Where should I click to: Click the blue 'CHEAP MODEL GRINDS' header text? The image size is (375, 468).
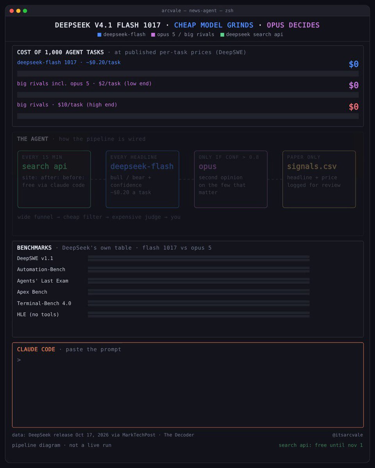point(214,25)
